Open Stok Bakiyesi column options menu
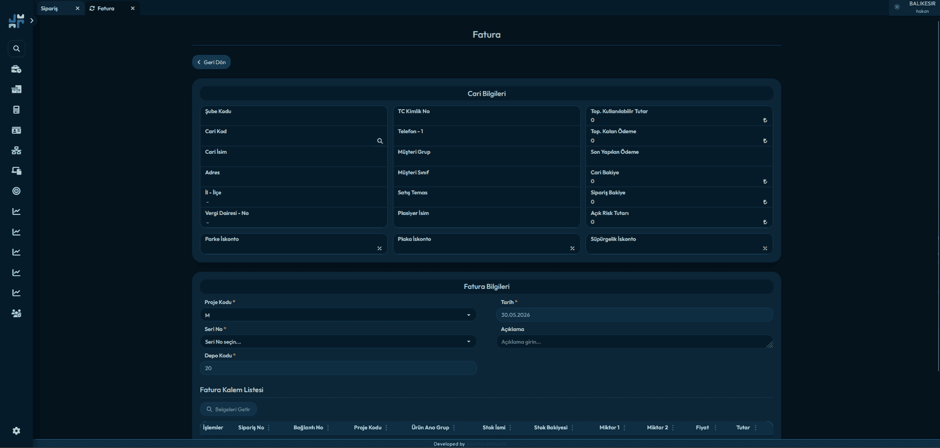 pyautogui.click(x=572, y=427)
